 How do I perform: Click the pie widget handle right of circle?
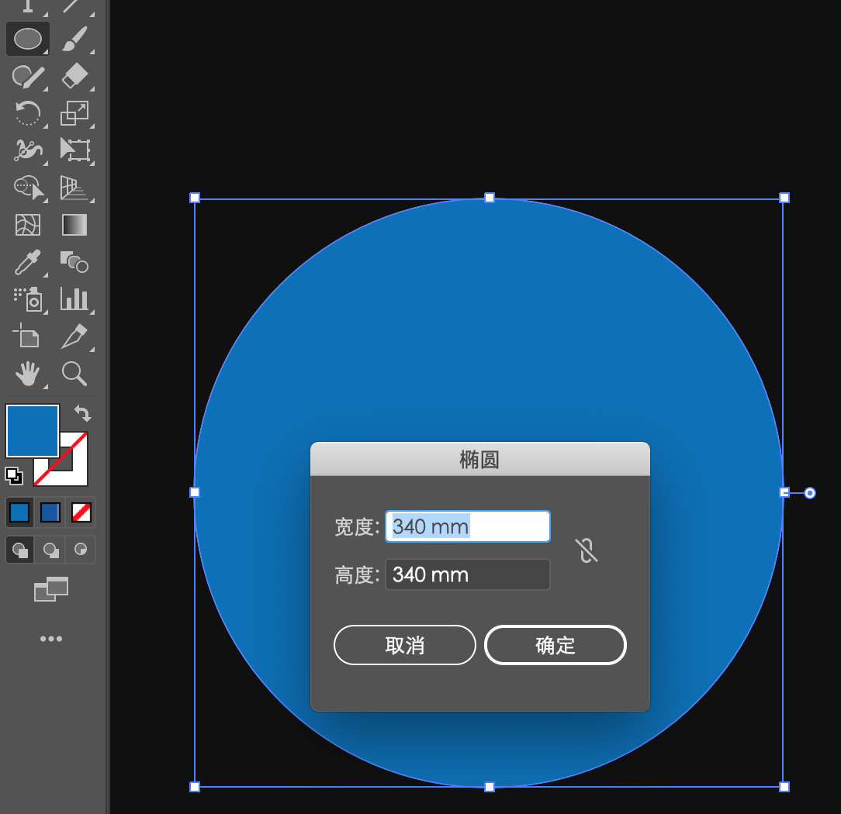coord(810,493)
